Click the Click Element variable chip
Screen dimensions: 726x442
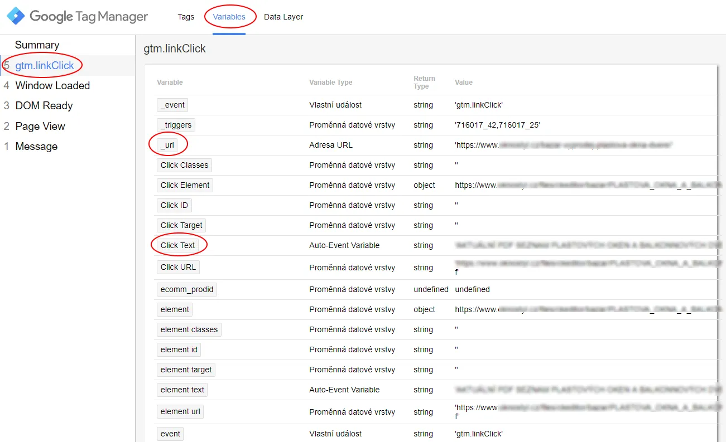click(185, 185)
